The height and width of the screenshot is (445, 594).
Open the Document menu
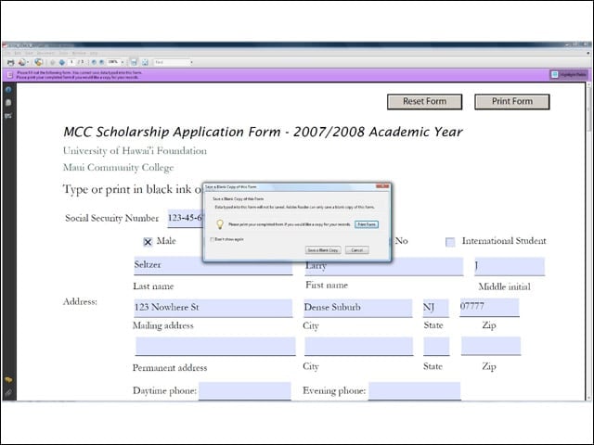point(45,54)
